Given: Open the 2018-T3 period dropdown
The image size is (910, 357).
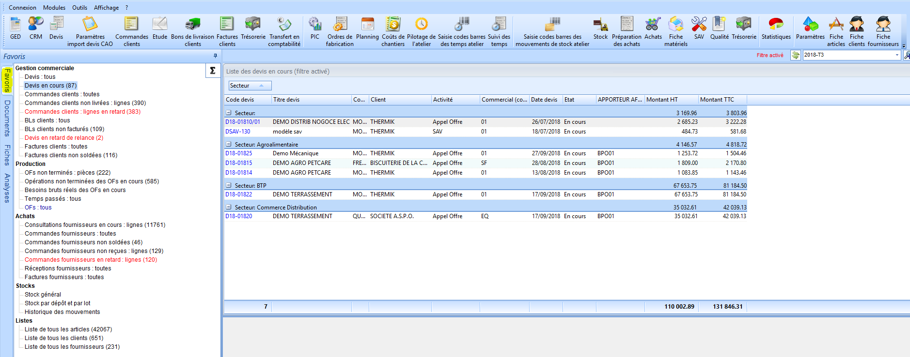Looking at the screenshot, I should click(897, 55).
